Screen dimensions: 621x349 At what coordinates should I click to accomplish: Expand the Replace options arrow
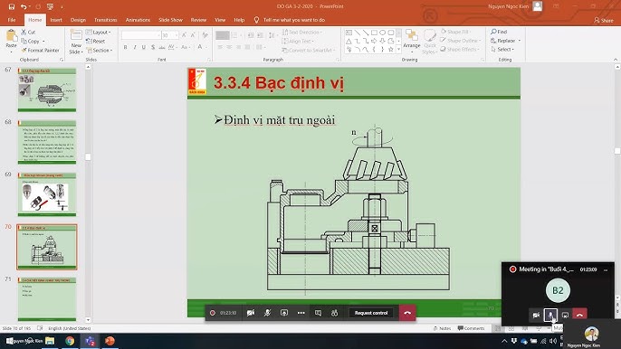pos(520,41)
